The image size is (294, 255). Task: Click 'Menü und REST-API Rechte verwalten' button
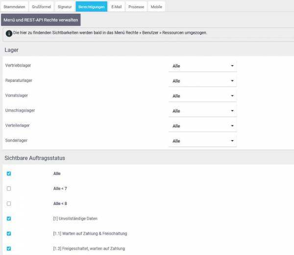pyautogui.click(x=41, y=20)
